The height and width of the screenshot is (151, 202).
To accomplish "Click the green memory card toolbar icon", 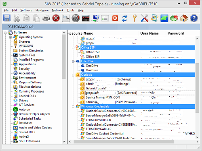I will click(x=164, y=18).
